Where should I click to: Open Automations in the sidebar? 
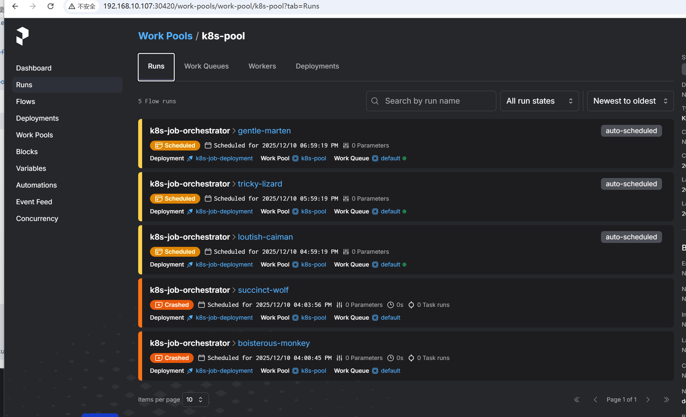click(36, 185)
